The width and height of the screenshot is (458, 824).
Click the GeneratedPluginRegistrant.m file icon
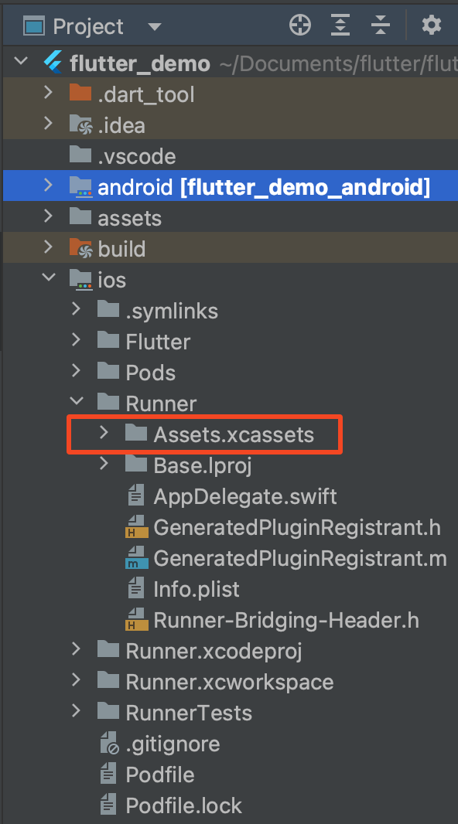136,558
